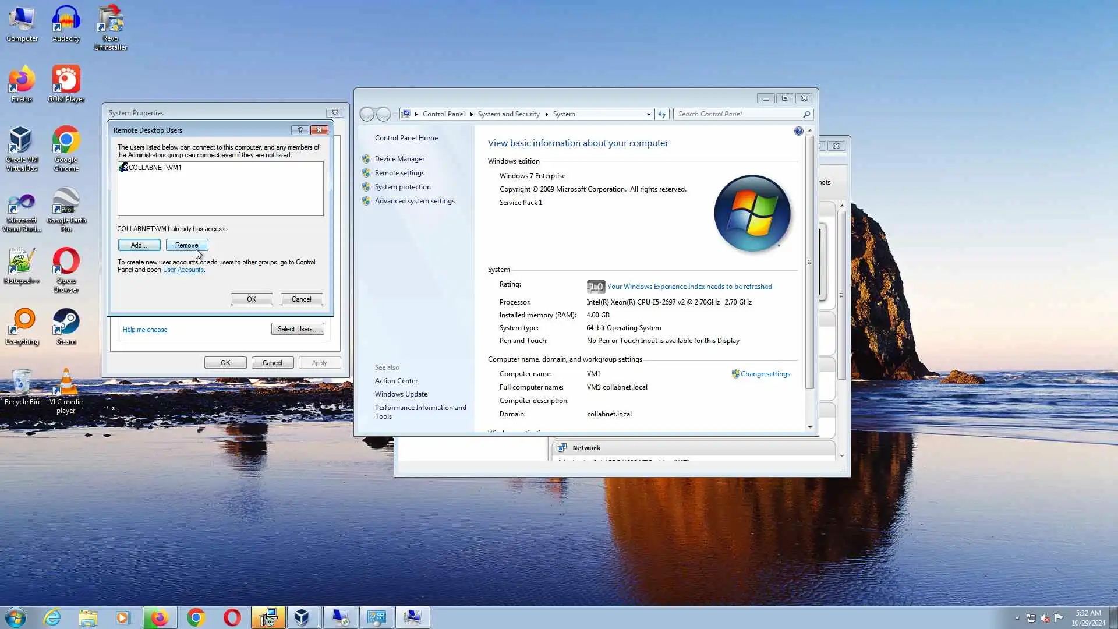Click the Add... button
This screenshot has height=629, width=1118.
(x=139, y=245)
